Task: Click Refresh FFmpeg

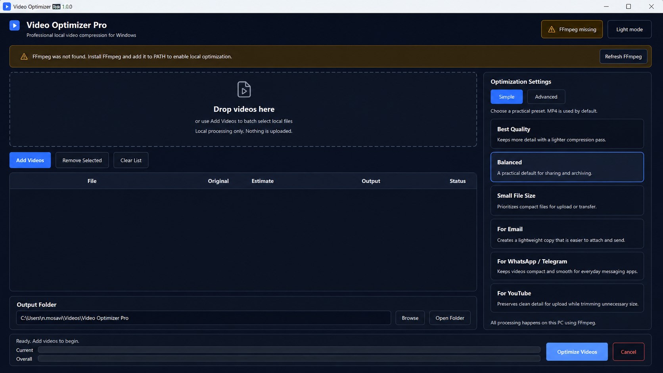Action: (x=623, y=56)
